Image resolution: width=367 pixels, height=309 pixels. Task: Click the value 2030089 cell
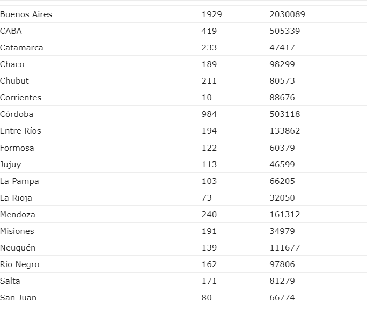[287, 14]
